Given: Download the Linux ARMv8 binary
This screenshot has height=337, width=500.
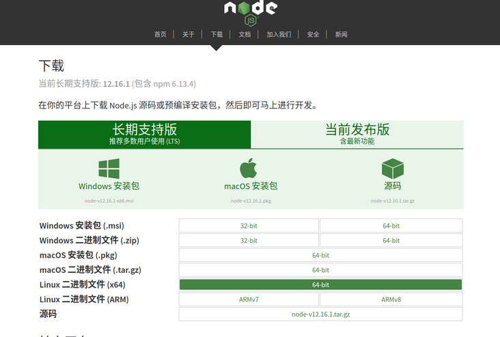Looking at the screenshot, I should tap(391, 299).
